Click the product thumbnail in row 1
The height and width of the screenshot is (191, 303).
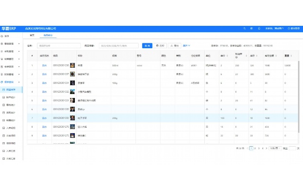click(72, 65)
